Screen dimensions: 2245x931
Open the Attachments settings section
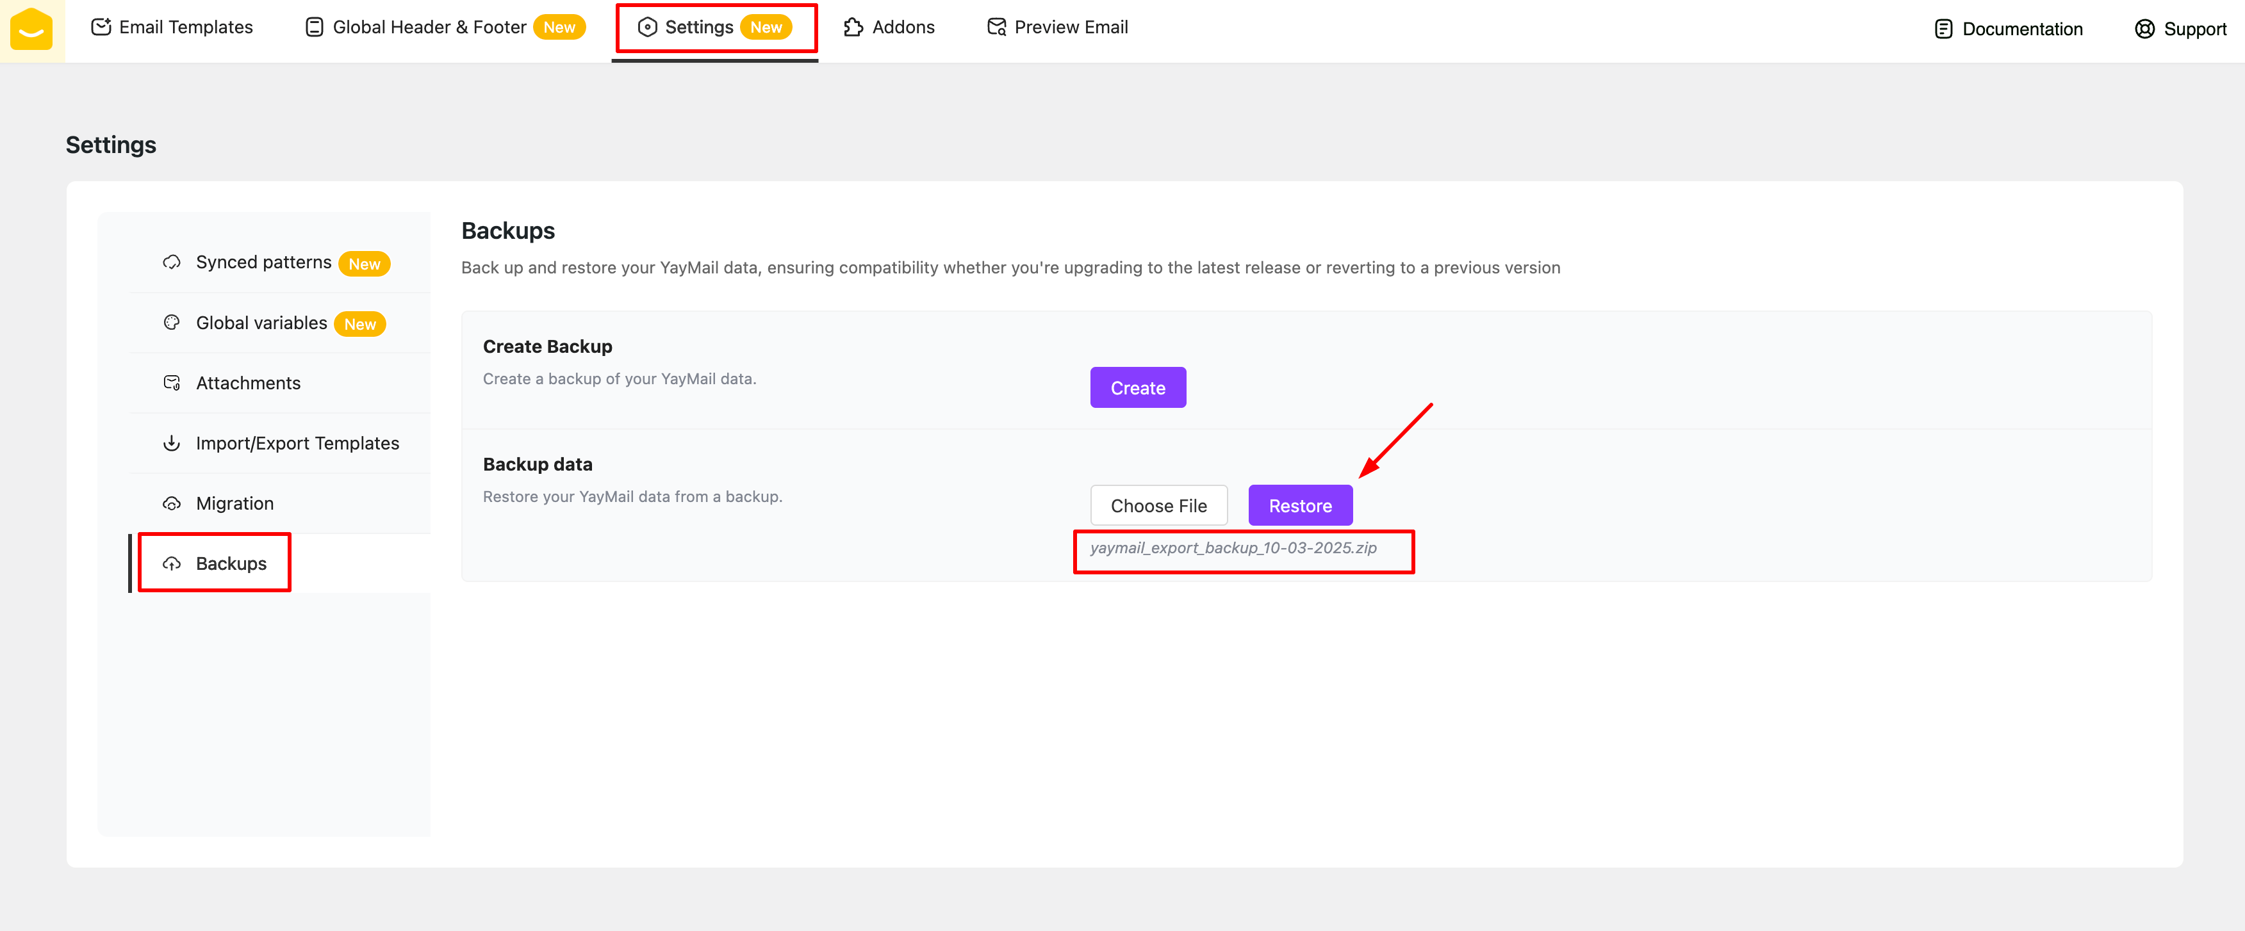point(247,383)
